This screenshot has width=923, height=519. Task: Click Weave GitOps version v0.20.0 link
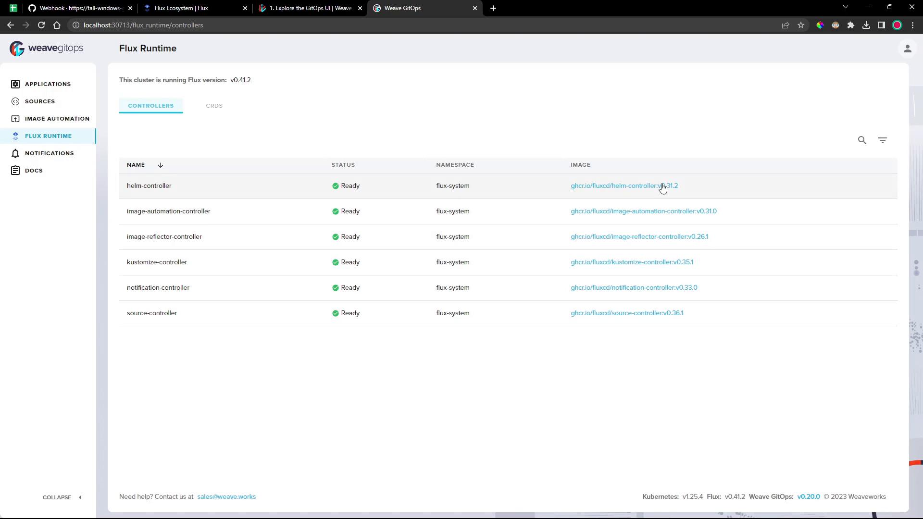(x=808, y=497)
